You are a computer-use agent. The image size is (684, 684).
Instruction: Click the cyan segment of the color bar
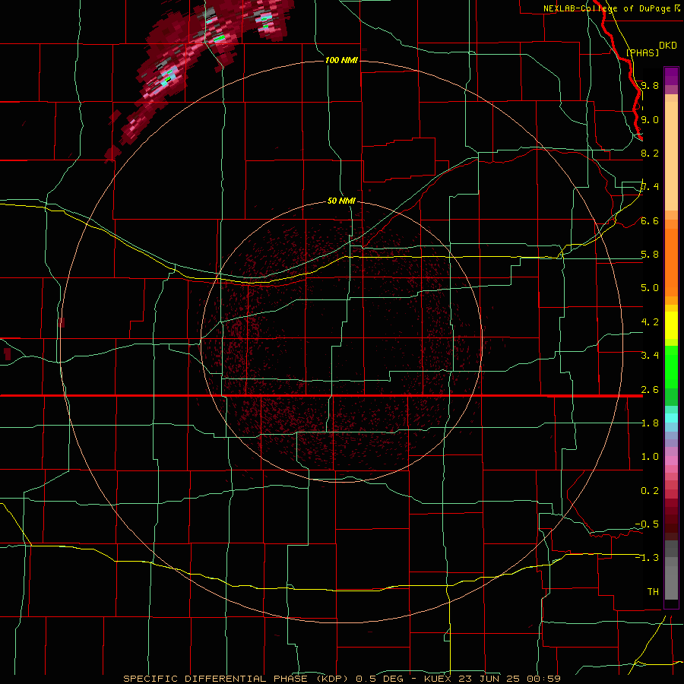pos(671,418)
